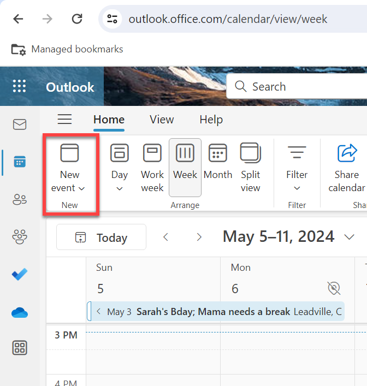Open the Microsoft 365 app launcher
This screenshot has width=367, height=386.
(x=19, y=86)
